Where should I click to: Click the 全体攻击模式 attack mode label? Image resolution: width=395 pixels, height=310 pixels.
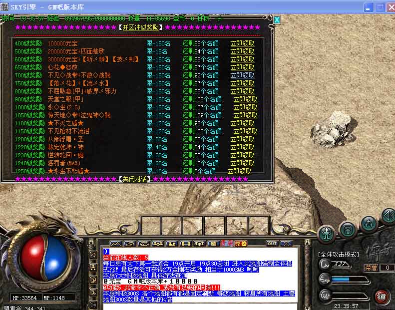[x=339, y=254]
